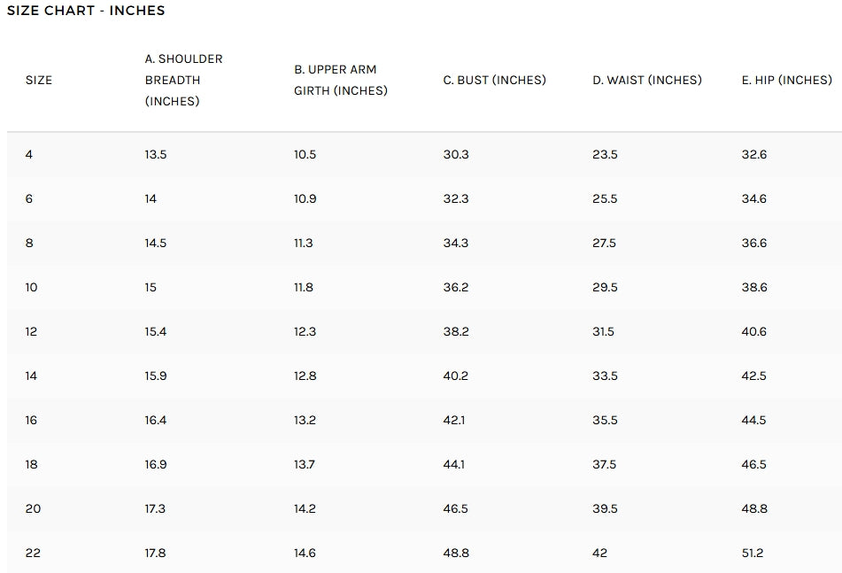
Task: Click bust value 34.3 for size 8
Action: 456,243
